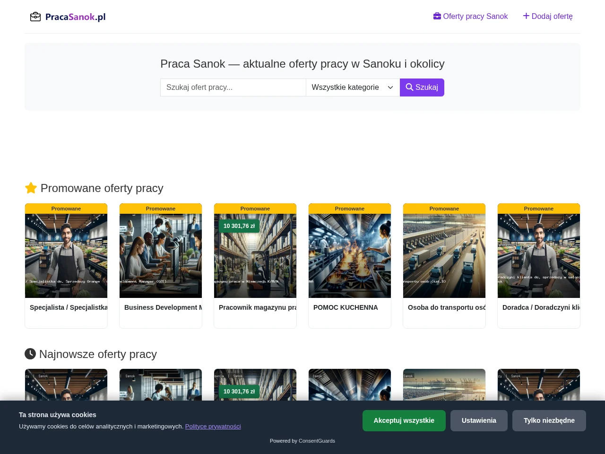Click the Promowane oferty pracy heading
This screenshot has width=605, height=454.
tap(94, 188)
